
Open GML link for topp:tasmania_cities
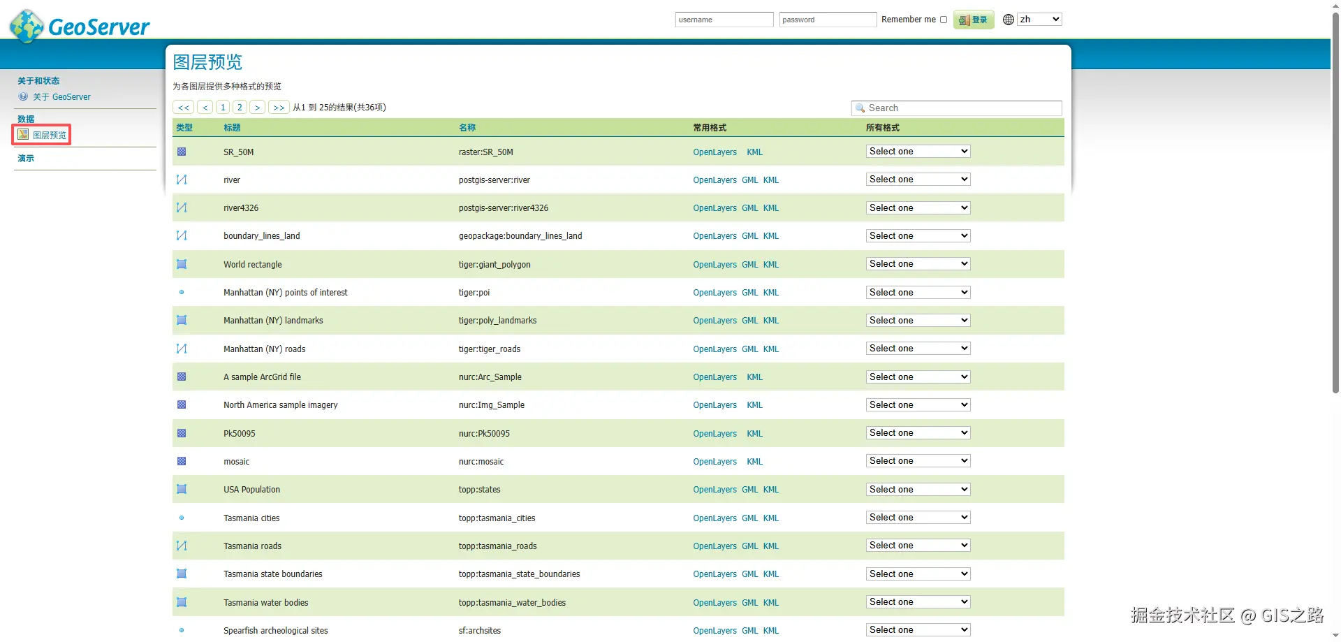(749, 518)
